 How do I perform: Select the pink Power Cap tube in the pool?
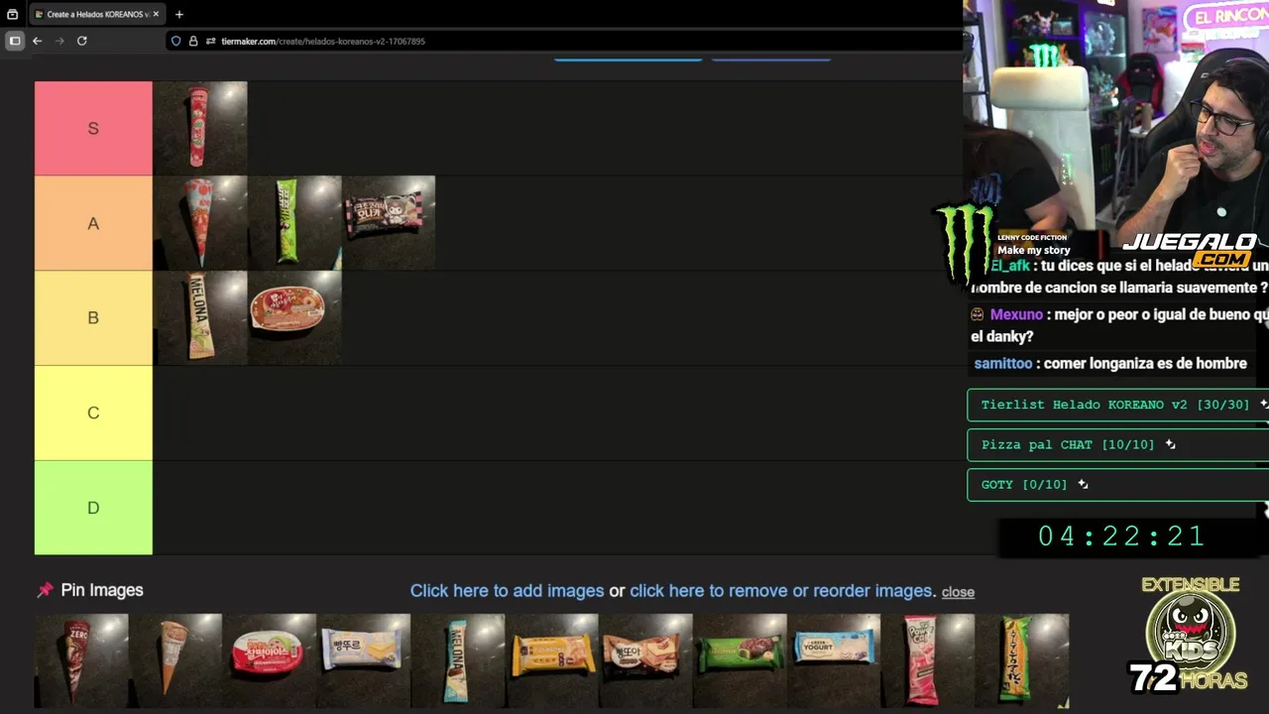pyautogui.click(x=928, y=660)
